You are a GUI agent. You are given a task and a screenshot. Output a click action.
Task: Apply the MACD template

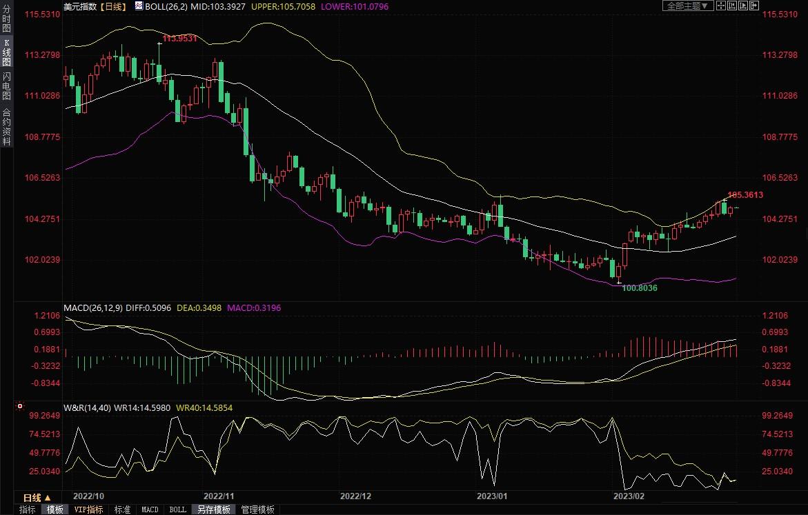(150, 509)
